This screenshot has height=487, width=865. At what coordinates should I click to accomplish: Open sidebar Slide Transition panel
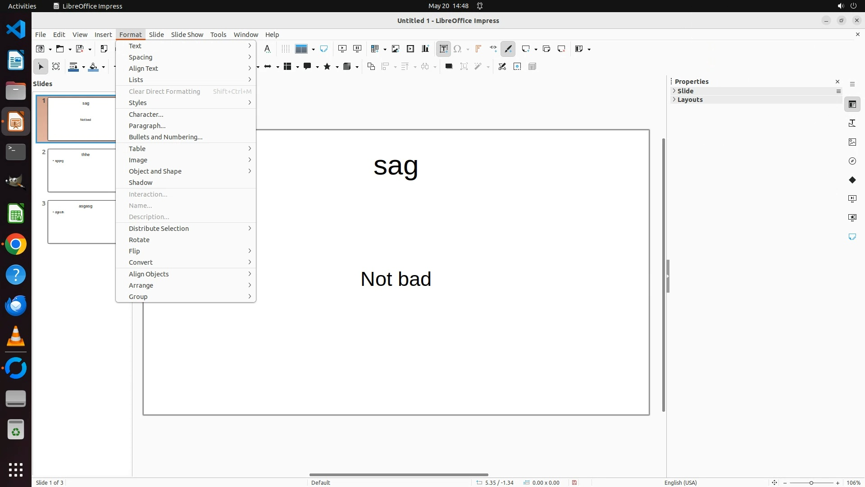coord(852,199)
